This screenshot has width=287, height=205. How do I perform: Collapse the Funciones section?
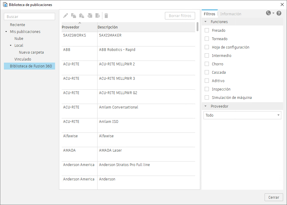click(x=205, y=22)
